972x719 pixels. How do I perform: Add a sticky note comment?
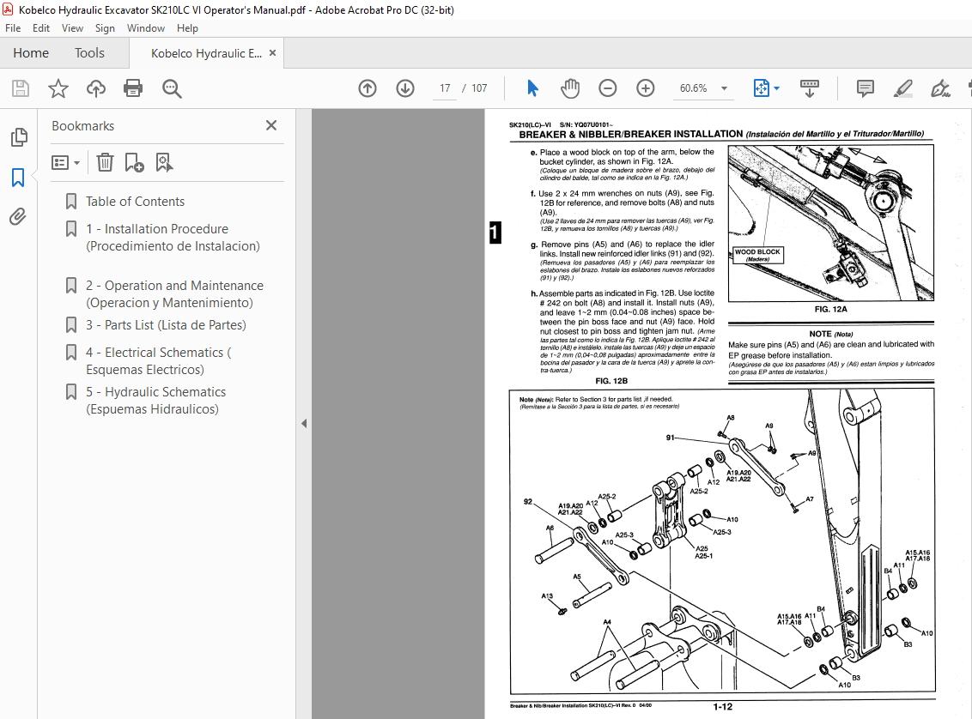(x=866, y=88)
